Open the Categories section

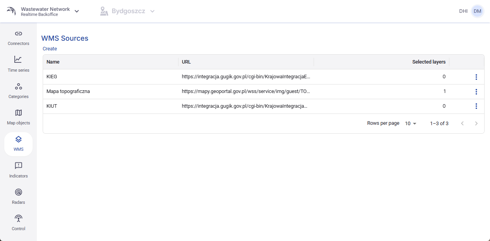pyautogui.click(x=18, y=91)
